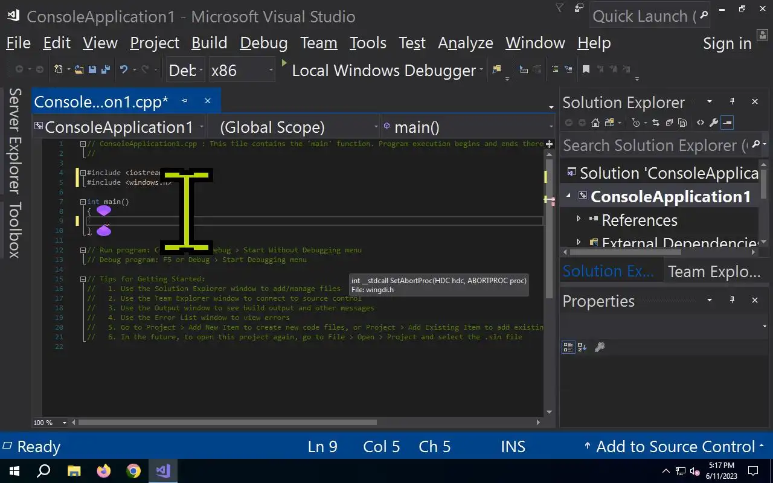Image resolution: width=773 pixels, height=483 pixels.
Task: Click the View Code icon in Solution Explorer
Action: pos(701,123)
